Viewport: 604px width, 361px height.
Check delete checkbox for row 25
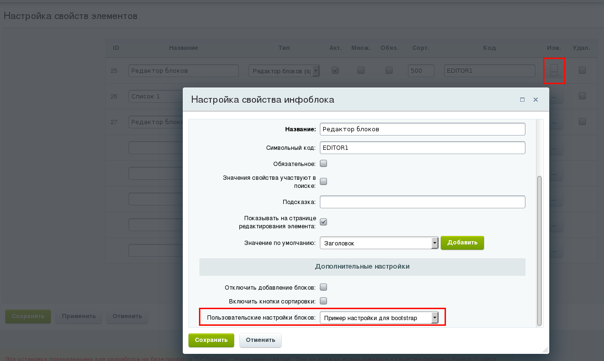[x=582, y=70]
